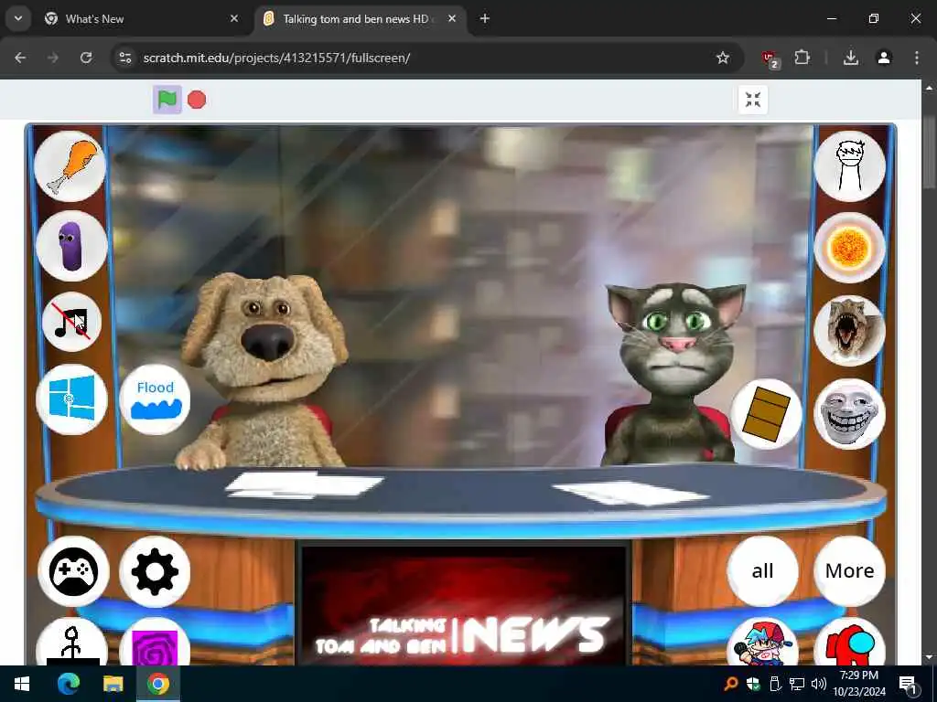Open Chrome downloads
Screen dimensions: 937x702
click(851, 58)
